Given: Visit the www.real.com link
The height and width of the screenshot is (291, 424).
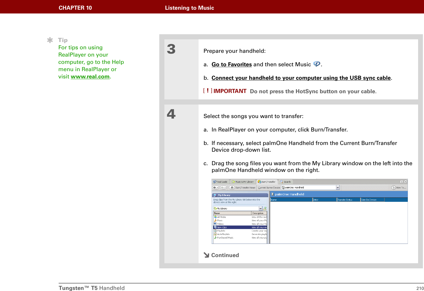Looking at the screenshot, I should [x=90, y=77].
